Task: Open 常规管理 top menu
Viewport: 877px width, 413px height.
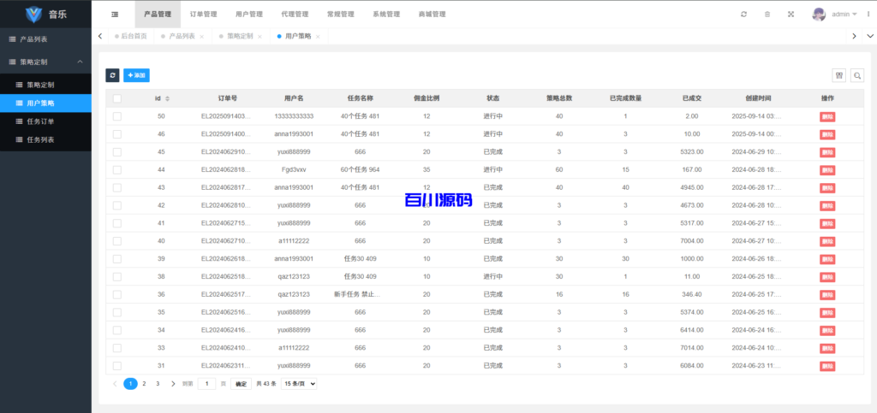Action: pyautogui.click(x=341, y=15)
